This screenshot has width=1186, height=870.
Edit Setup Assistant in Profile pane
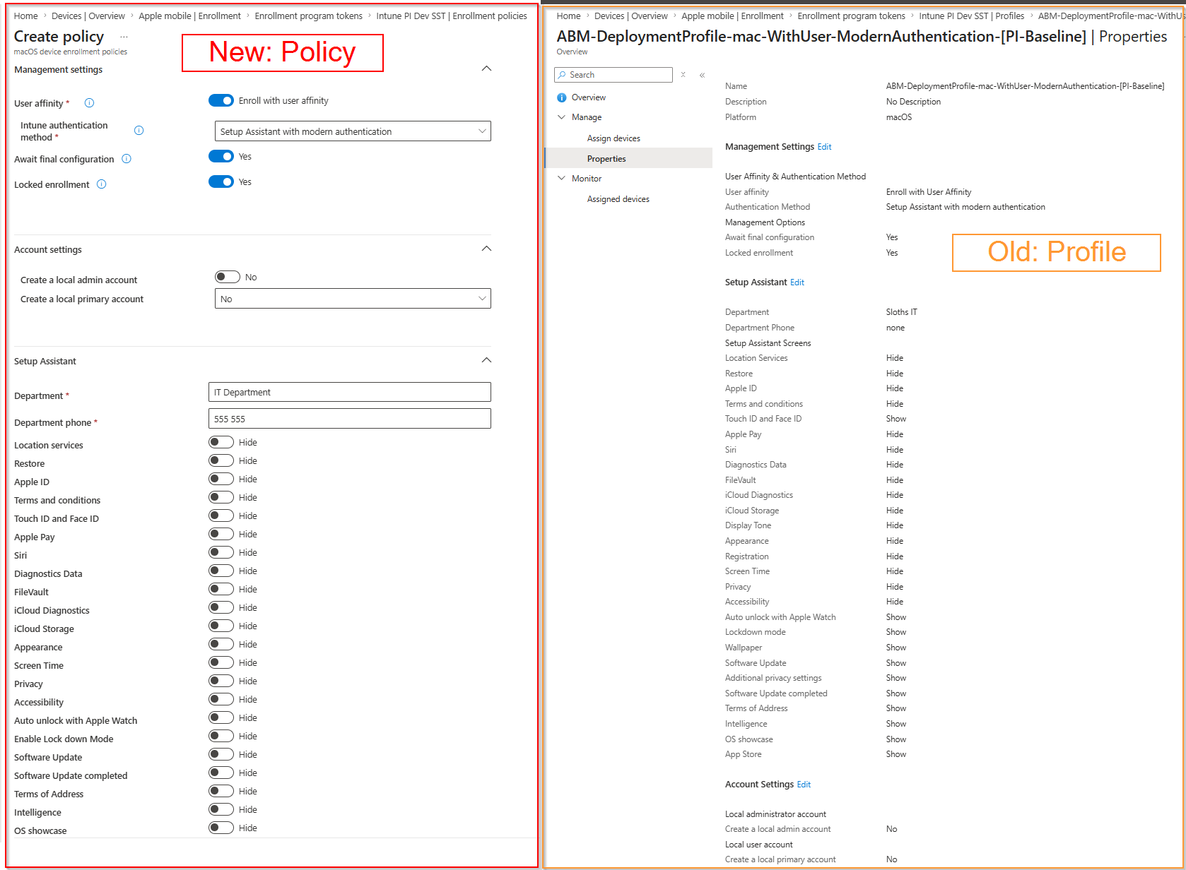pos(797,282)
